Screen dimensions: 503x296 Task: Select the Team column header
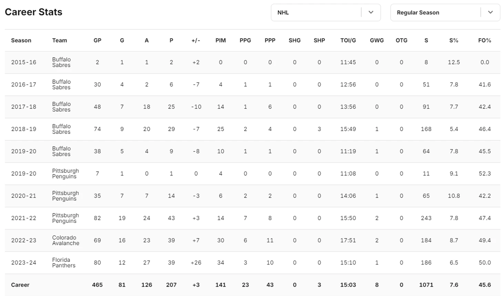[60, 40]
